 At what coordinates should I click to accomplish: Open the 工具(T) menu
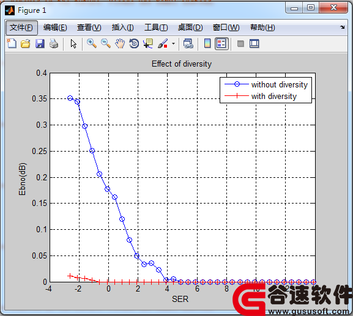(156, 28)
